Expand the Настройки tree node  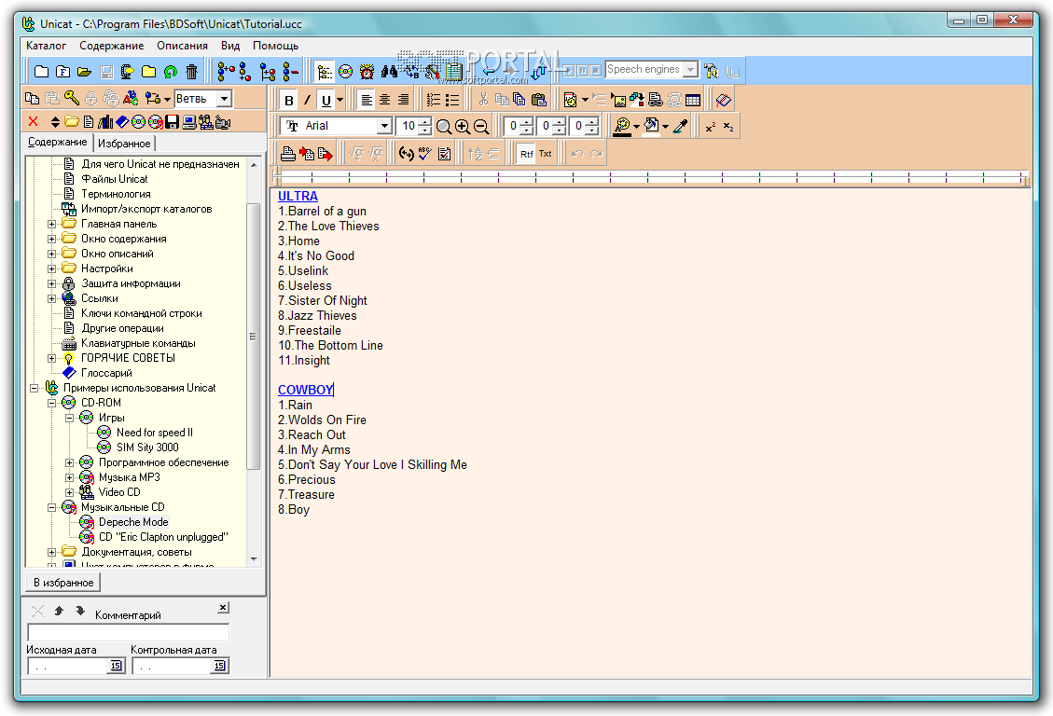(51, 269)
